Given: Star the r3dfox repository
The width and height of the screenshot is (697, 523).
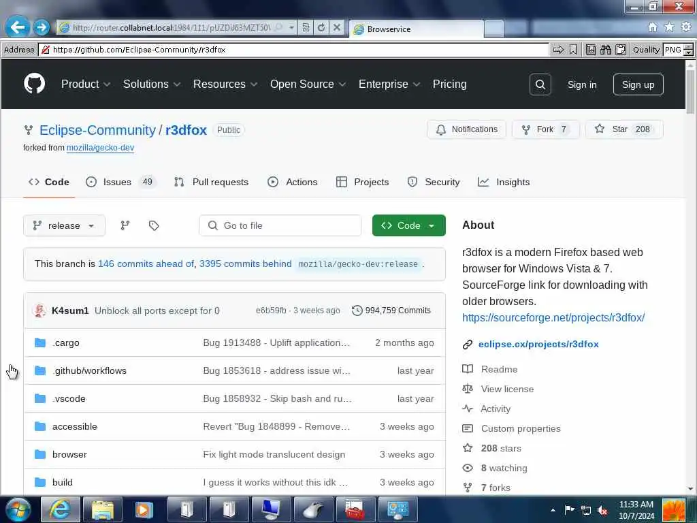Looking at the screenshot, I should click(x=624, y=129).
